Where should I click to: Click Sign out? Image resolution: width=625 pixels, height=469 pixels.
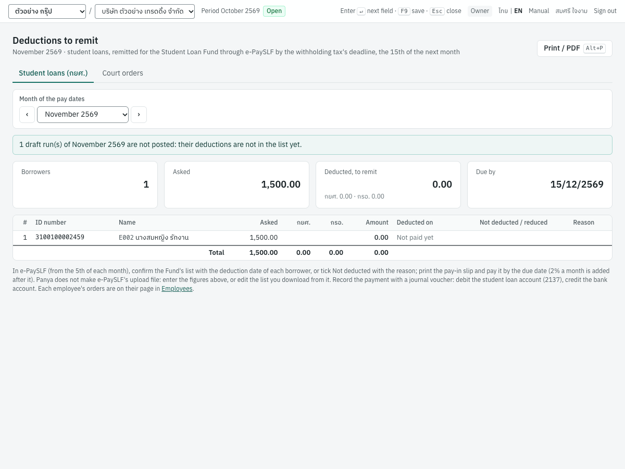[605, 11]
